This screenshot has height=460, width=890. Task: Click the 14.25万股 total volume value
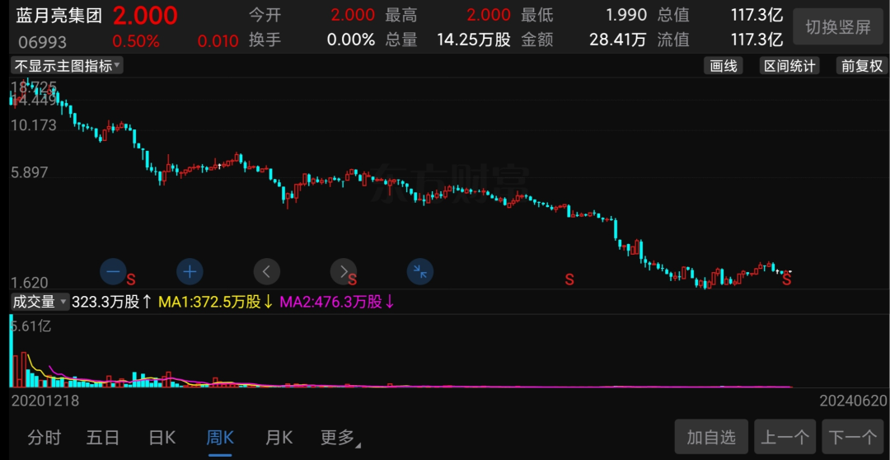pyautogui.click(x=474, y=40)
